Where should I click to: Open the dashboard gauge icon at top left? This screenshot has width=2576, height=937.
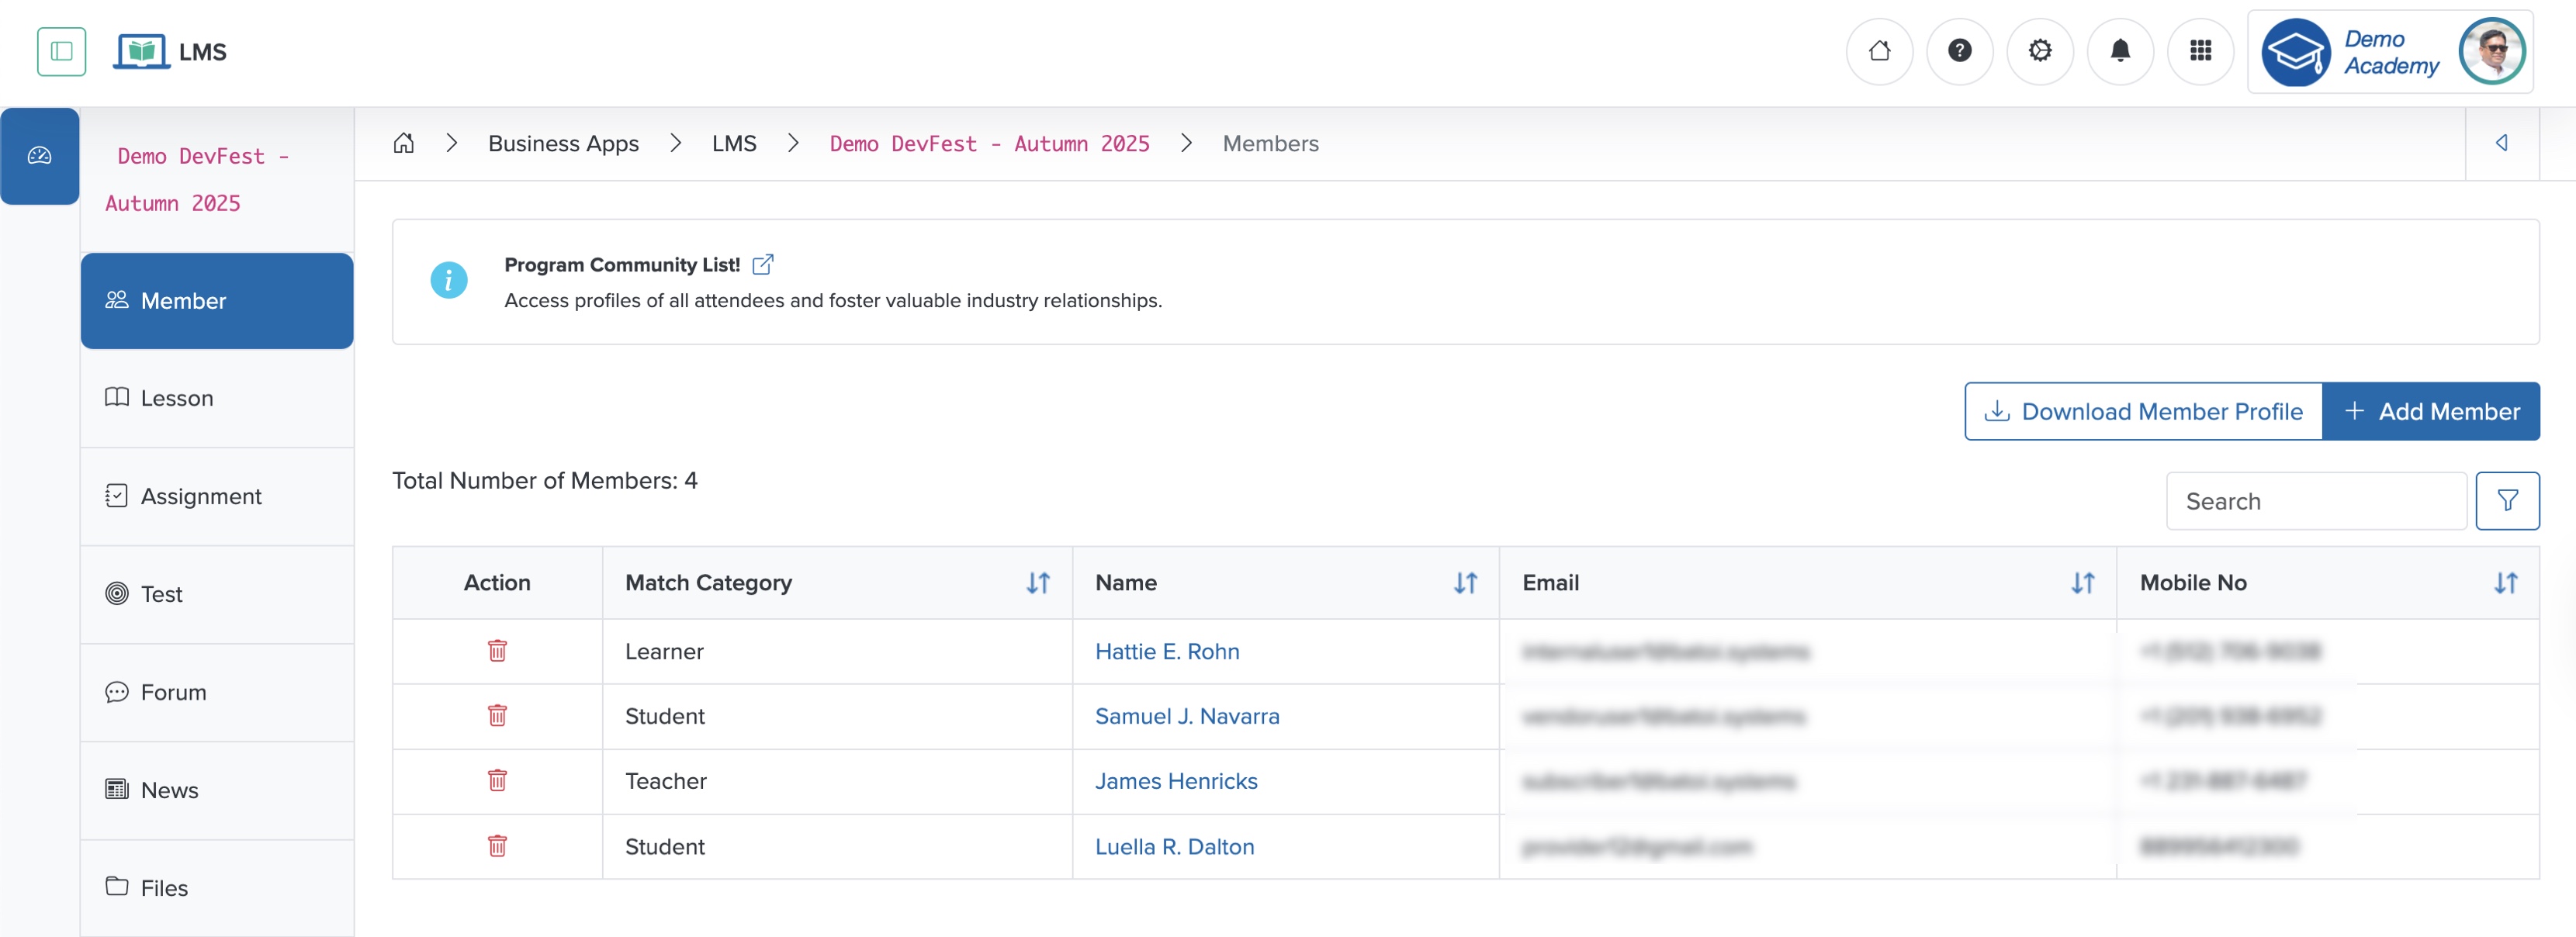coord(39,155)
